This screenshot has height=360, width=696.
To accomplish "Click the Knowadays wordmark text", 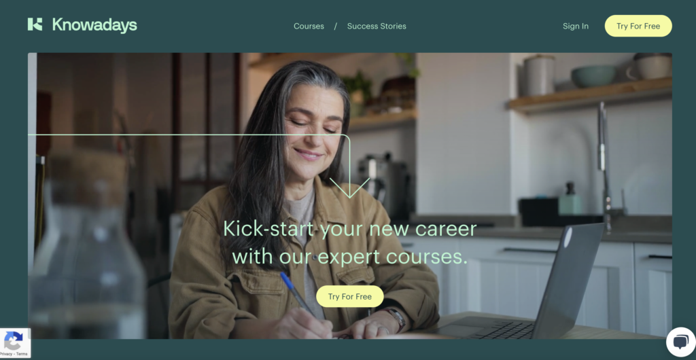I will tap(94, 25).
